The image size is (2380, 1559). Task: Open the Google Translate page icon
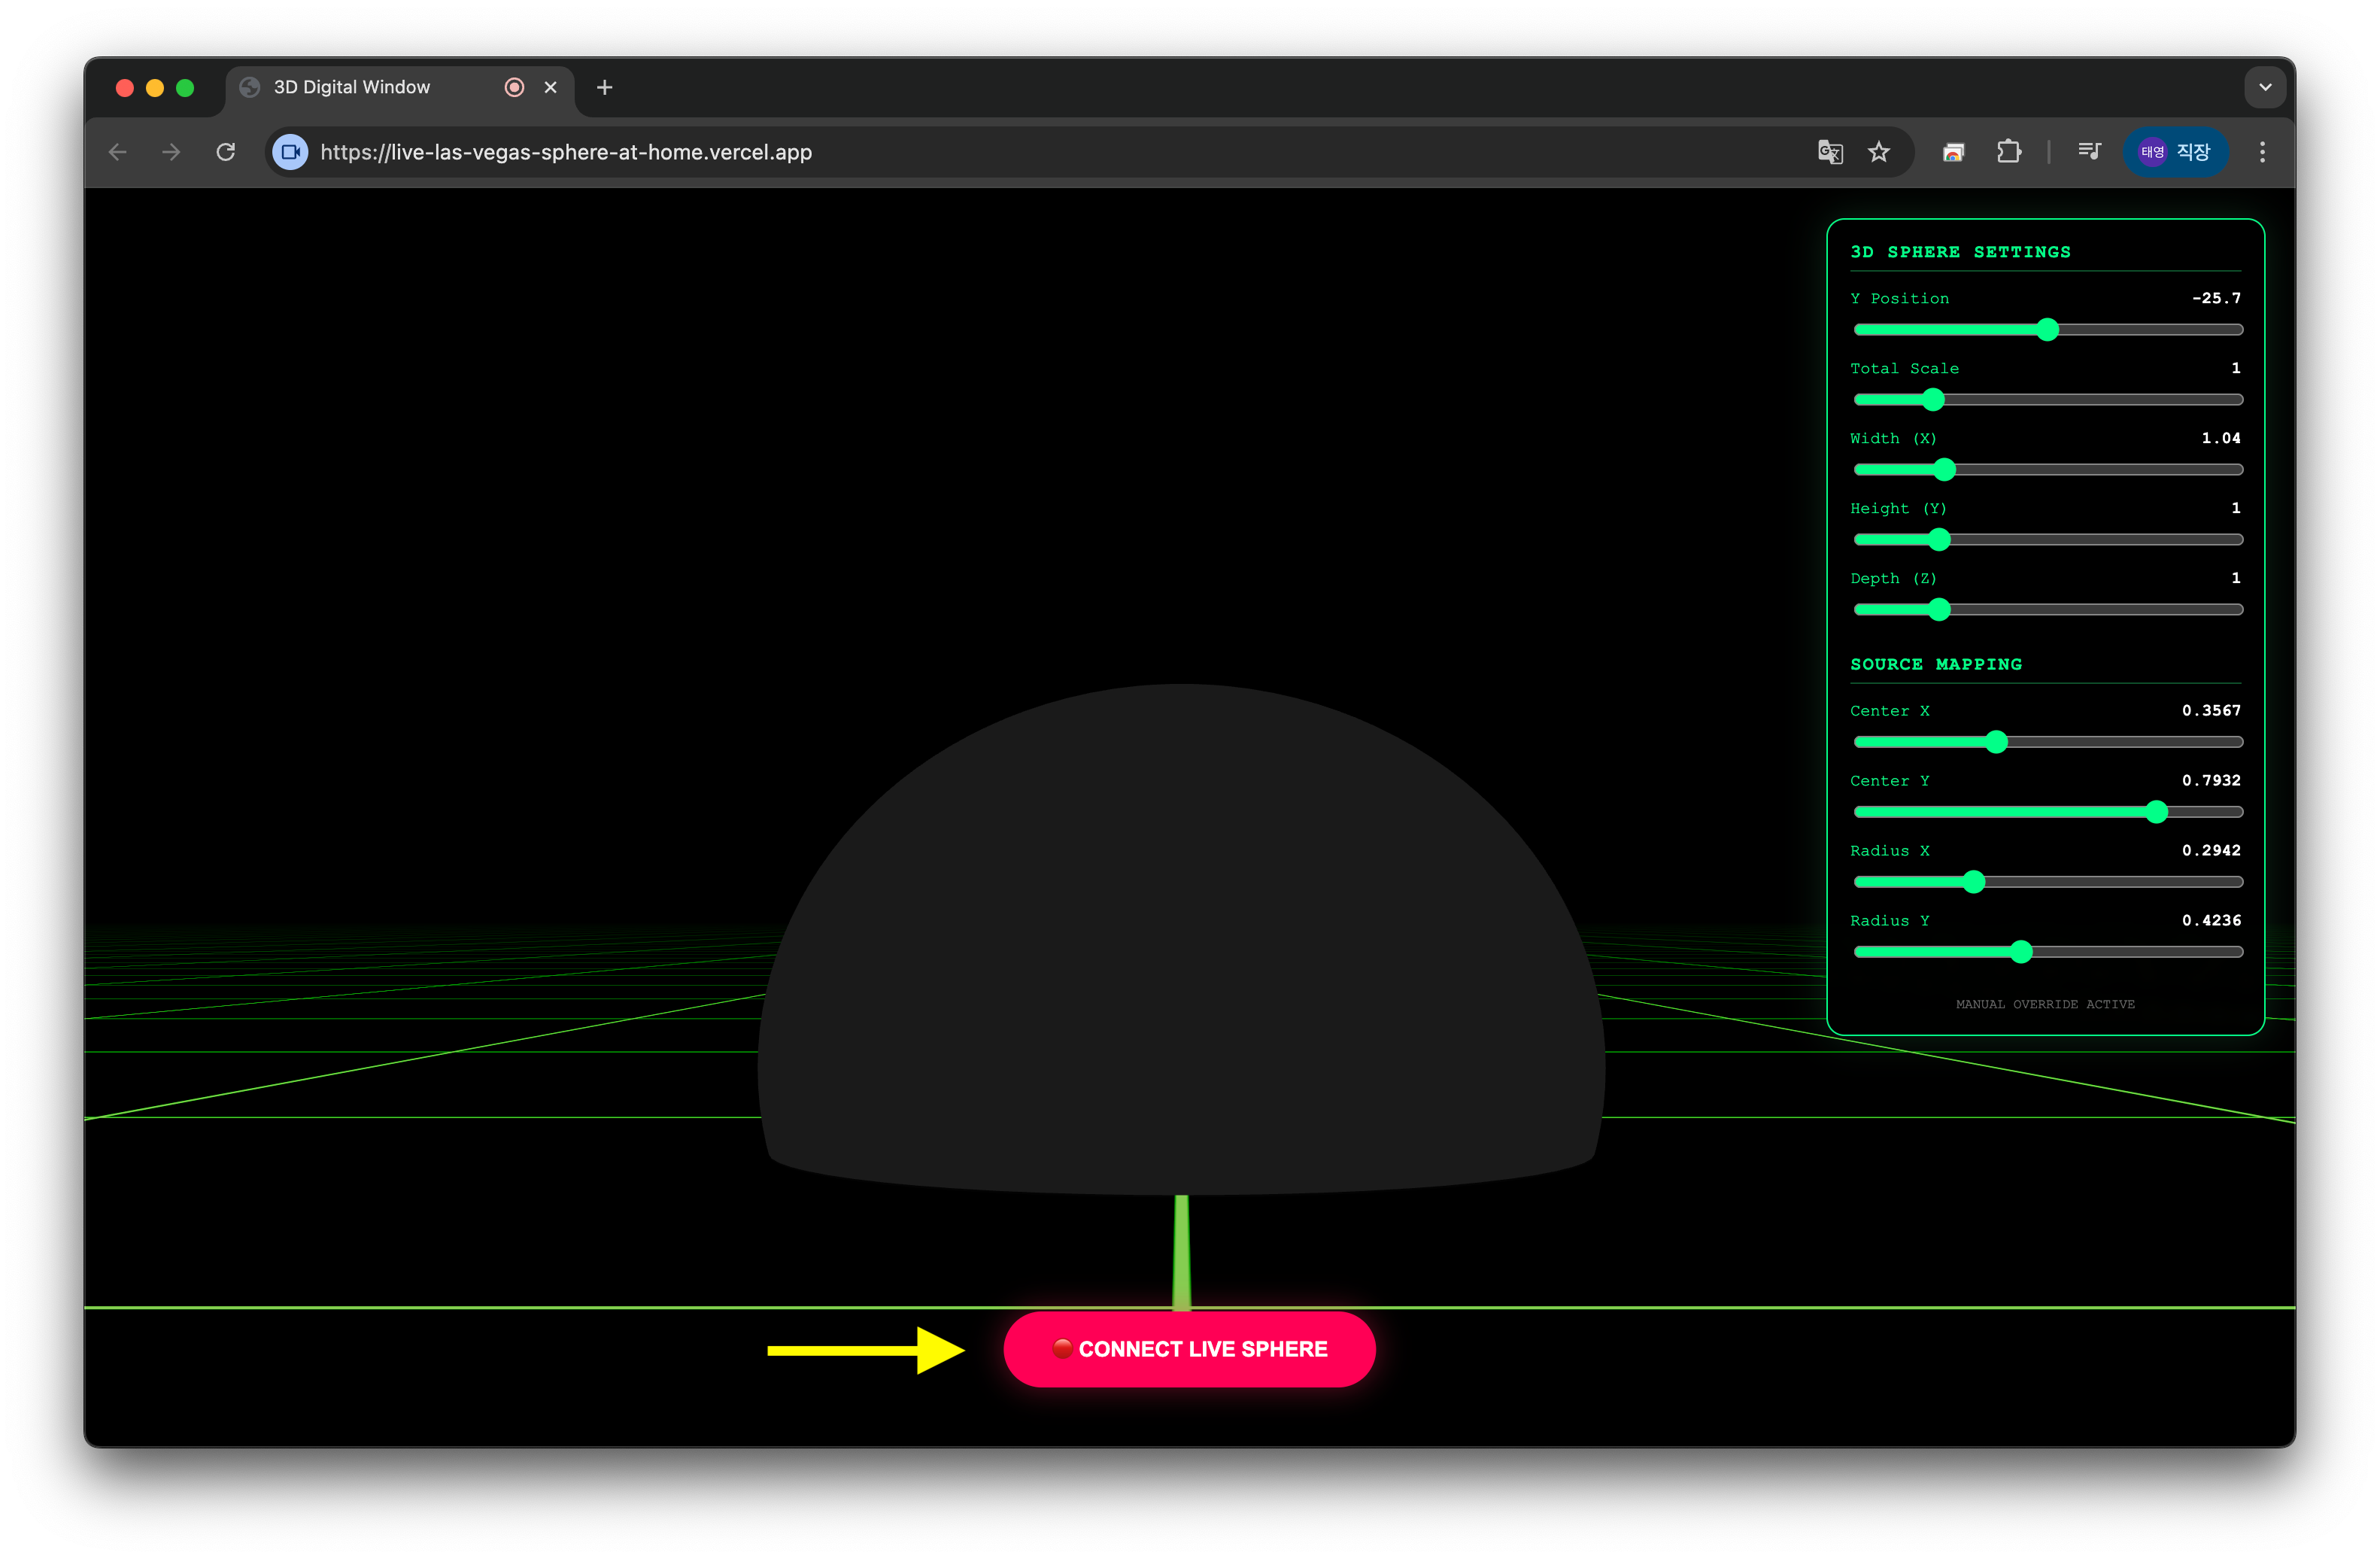click(x=1830, y=152)
